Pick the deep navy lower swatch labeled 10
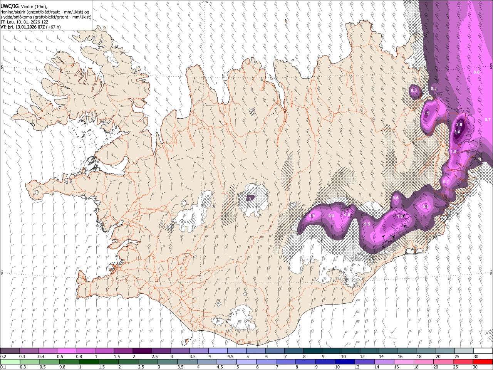Image resolution: width=493 pixels, height=370 pixels. click(345, 362)
